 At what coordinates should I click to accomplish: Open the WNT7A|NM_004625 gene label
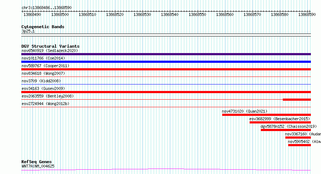[x=38, y=166]
